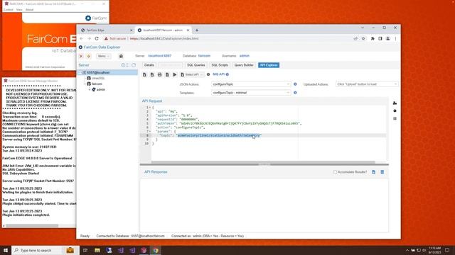Viewport: 455px width, 255px height.
Task: Switch to the Details tab
Action: 149,65
